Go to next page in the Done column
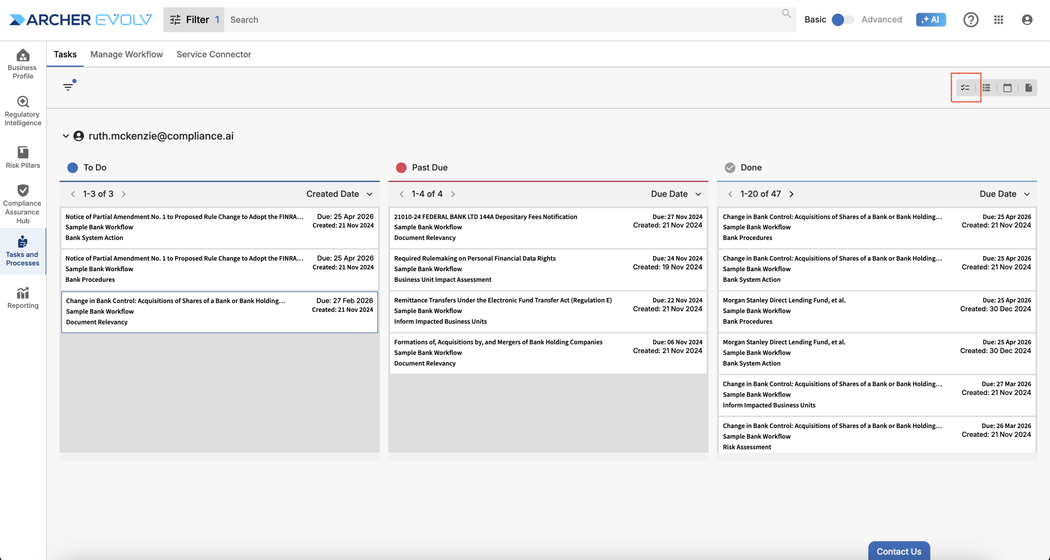The height and width of the screenshot is (560, 1050). coord(792,194)
